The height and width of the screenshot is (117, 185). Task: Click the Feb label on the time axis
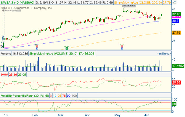[35, 115]
